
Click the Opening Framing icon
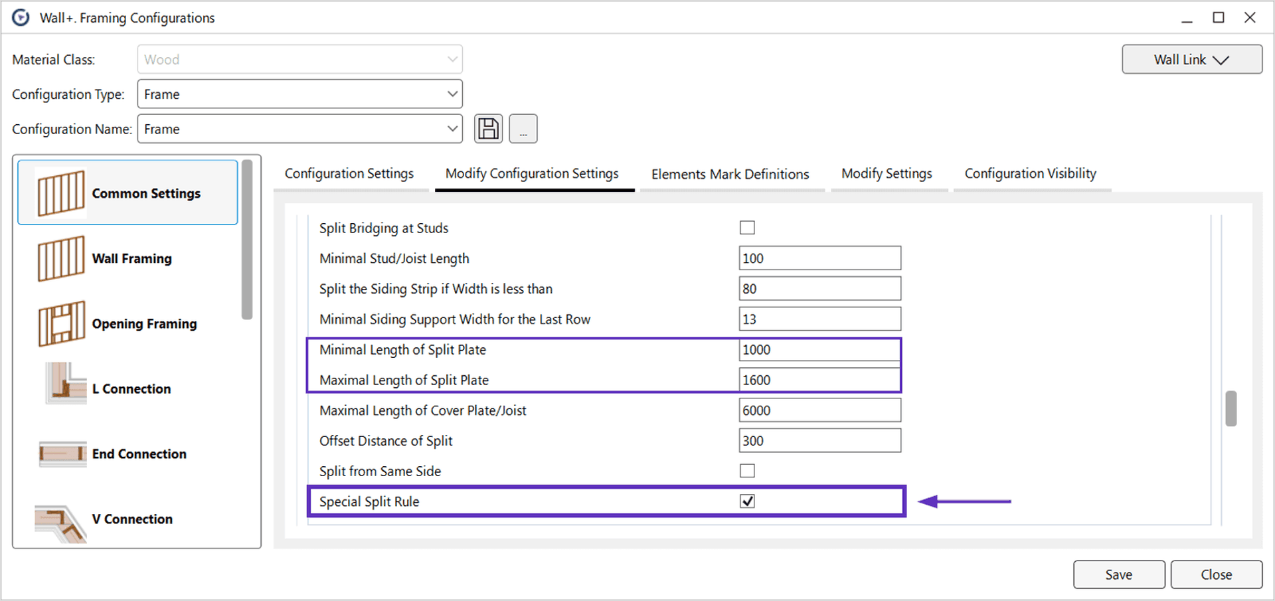[61, 323]
